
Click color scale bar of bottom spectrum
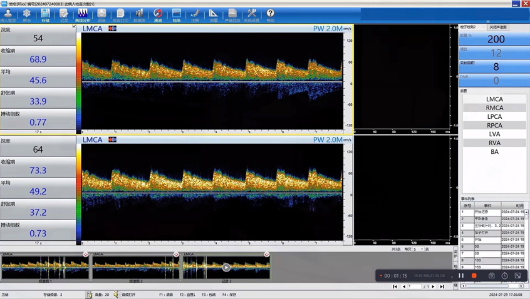[79, 193]
